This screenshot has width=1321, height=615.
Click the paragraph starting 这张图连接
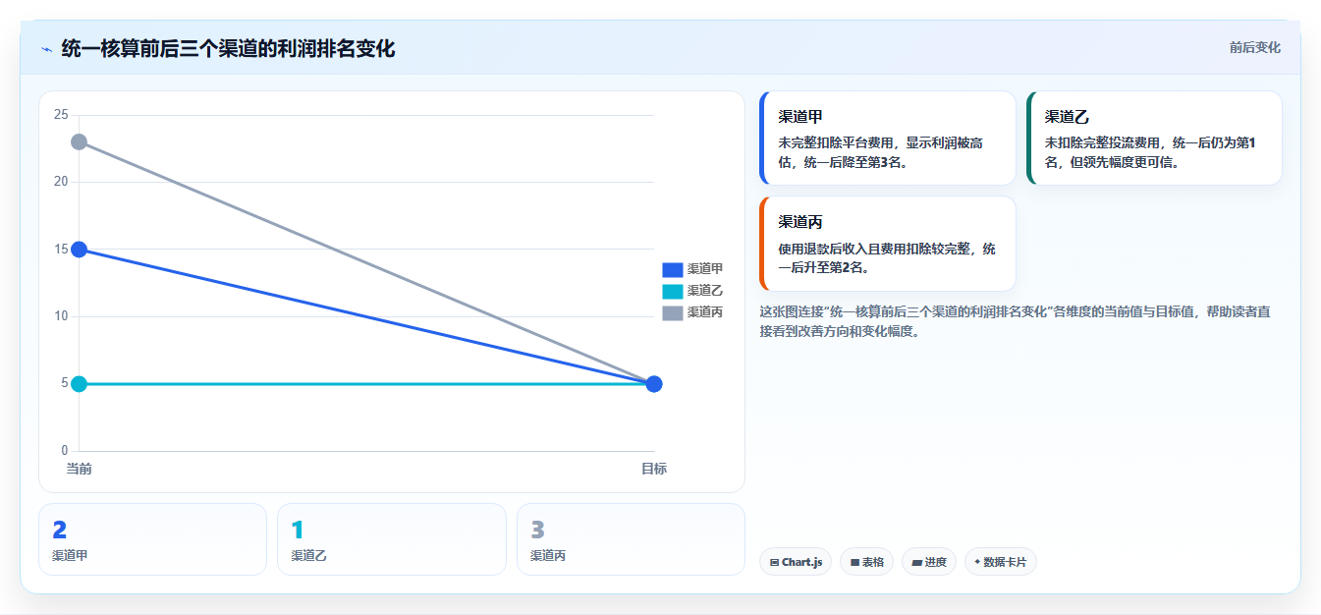pyautogui.click(x=1017, y=321)
